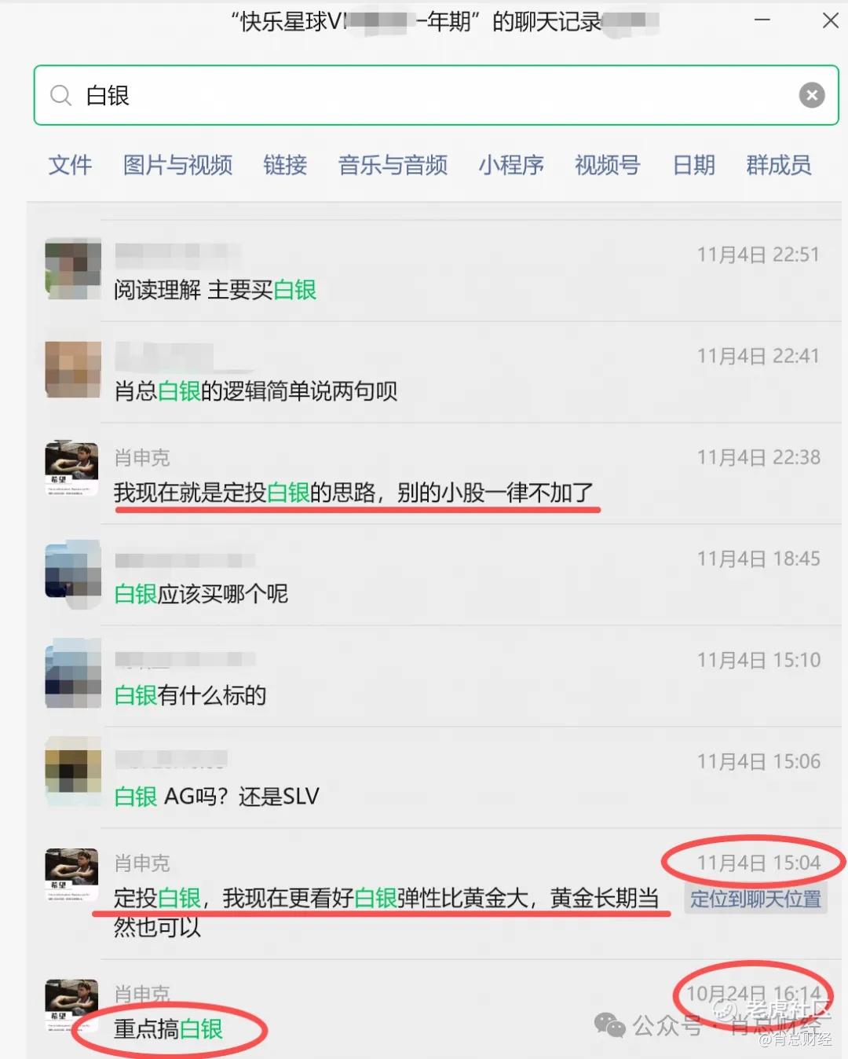Minimize the chat history window
Image resolution: width=848 pixels, height=1059 pixels.
[x=762, y=20]
